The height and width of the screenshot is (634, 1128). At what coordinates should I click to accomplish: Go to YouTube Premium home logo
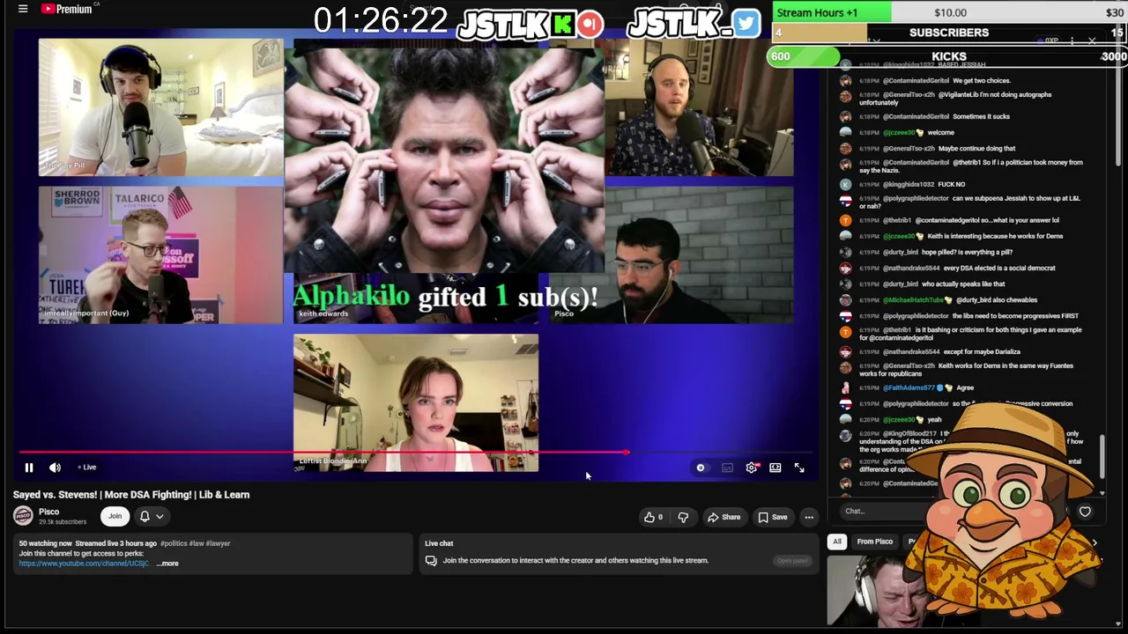tap(66, 9)
